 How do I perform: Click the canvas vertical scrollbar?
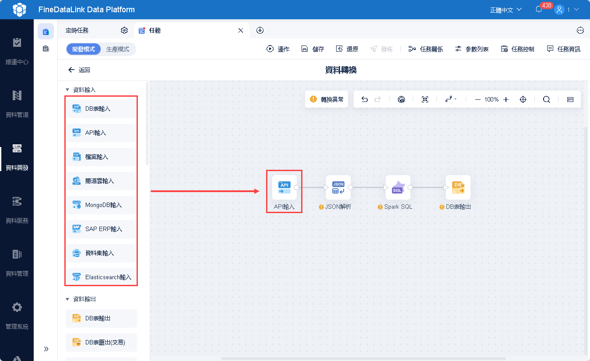pyautogui.click(x=586, y=241)
